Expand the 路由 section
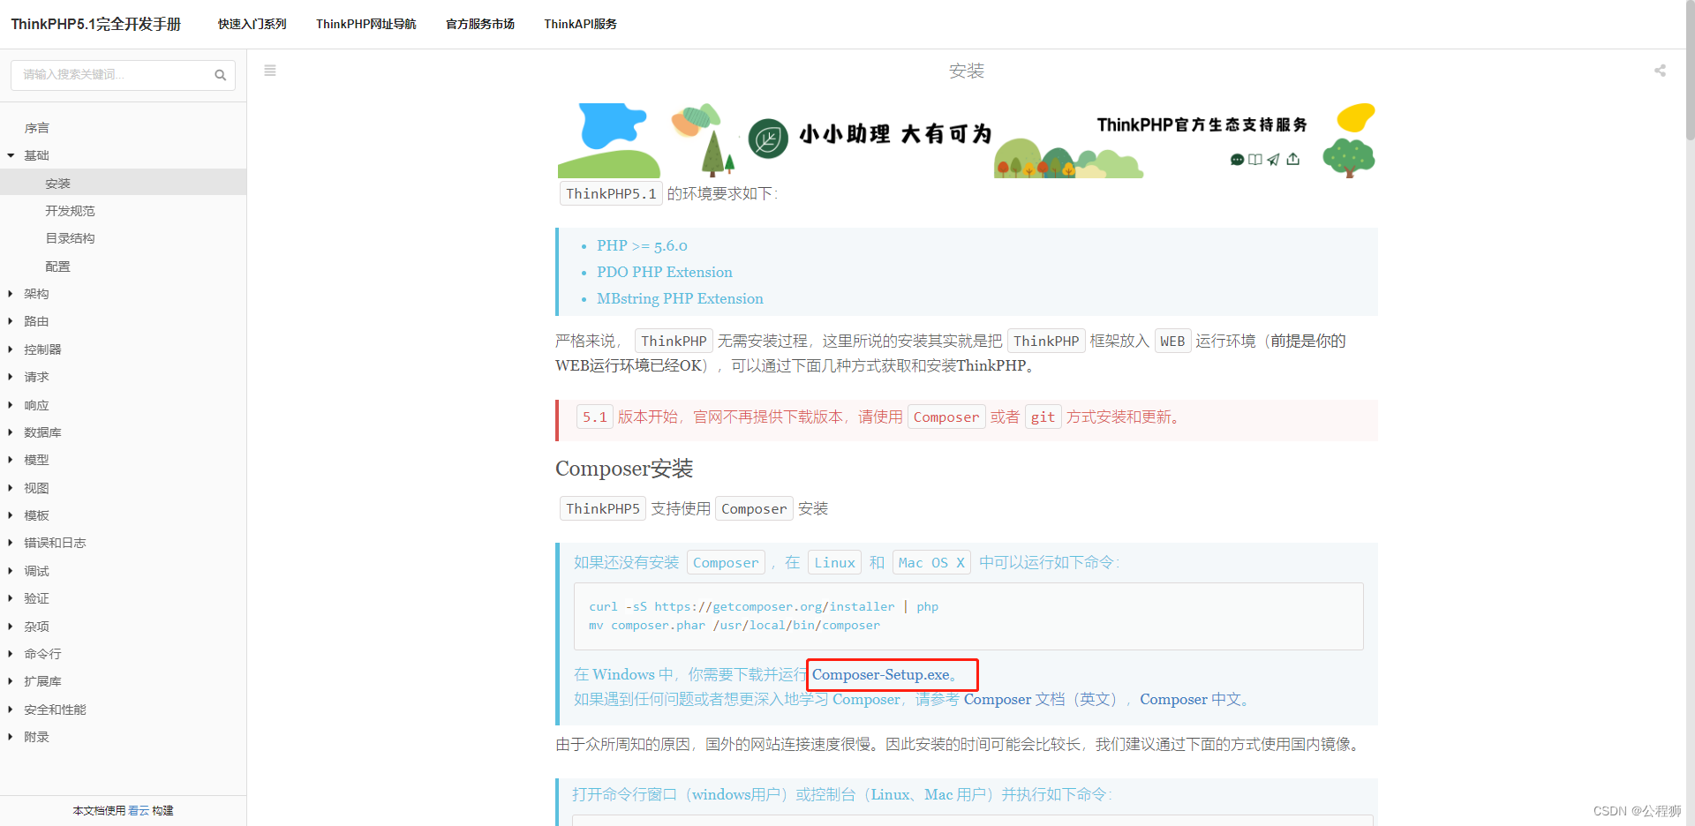The image size is (1695, 826). [x=11, y=321]
